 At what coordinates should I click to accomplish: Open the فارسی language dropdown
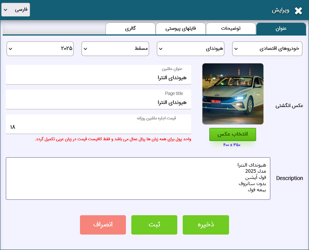click(15, 10)
